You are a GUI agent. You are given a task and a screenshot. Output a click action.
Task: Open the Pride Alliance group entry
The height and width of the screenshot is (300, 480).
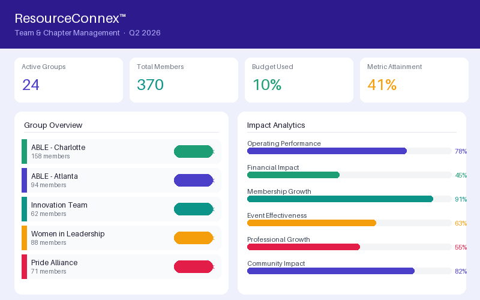(x=122, y=266)
